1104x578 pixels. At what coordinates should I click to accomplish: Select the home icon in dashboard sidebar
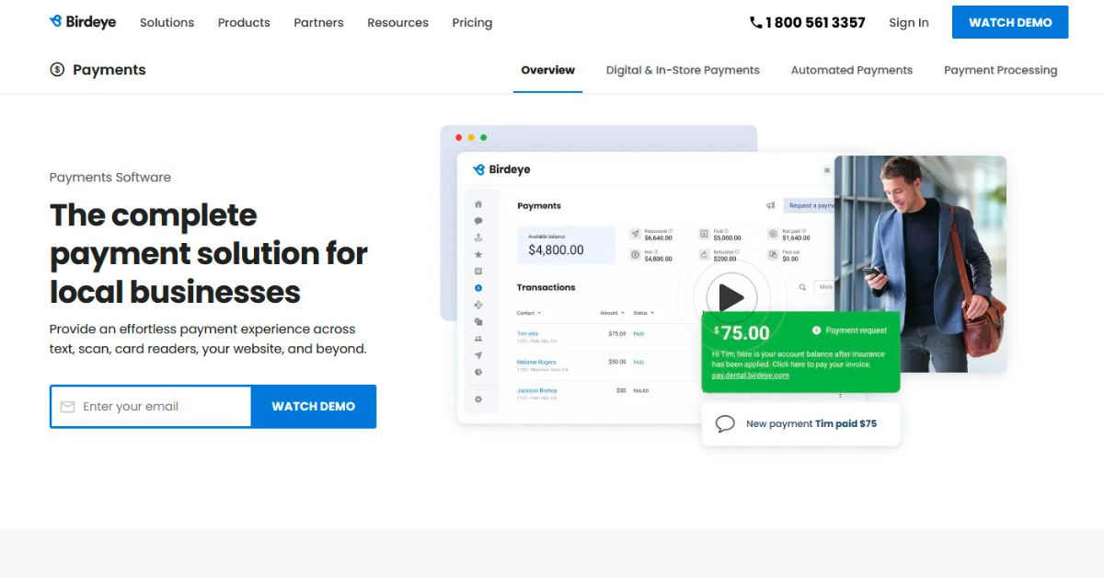(x=477, y=206)
